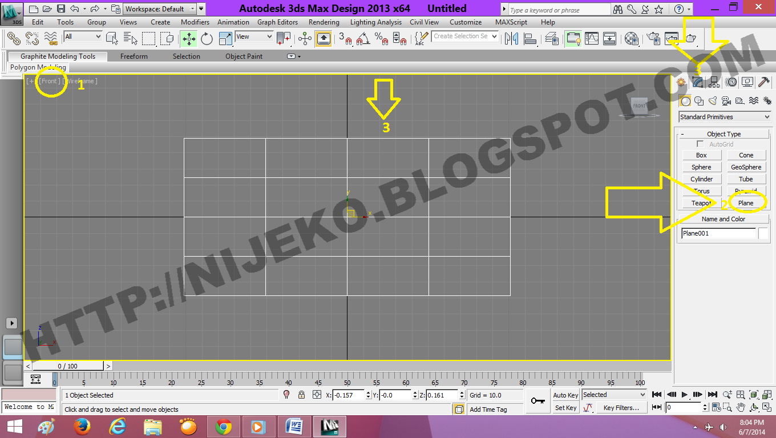This screenshot has width=776, height=438.
Task: Activate the Select and Rotate tool
Action: [x=207, y=38]
